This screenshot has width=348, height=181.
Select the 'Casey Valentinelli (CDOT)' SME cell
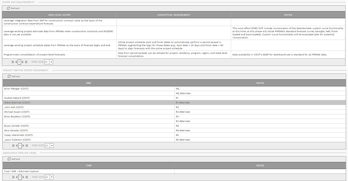pyautogui.click(x=88, y=135)
